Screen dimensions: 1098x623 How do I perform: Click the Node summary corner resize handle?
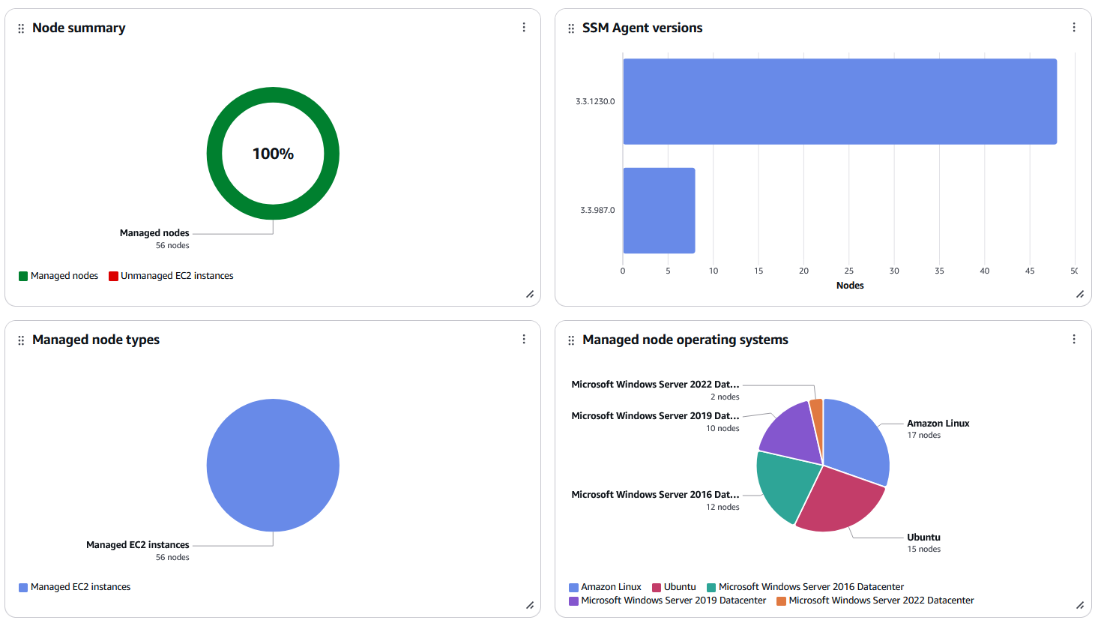(x=530, y=295)
